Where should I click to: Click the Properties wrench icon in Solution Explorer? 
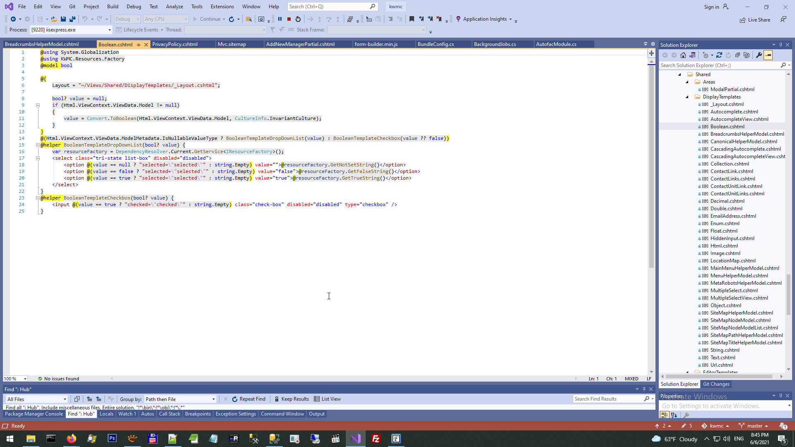pos(759,55)
